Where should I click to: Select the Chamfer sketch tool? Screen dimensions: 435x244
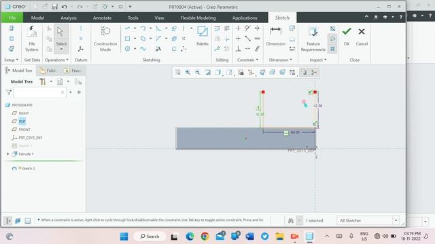point(158,39)
